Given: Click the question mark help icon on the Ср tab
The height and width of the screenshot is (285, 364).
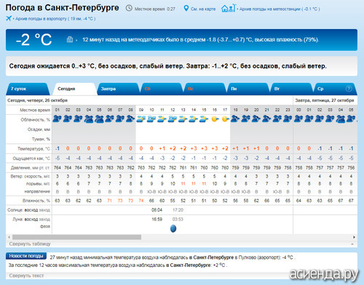Looking at the screenshot, I should coord(349,89).
